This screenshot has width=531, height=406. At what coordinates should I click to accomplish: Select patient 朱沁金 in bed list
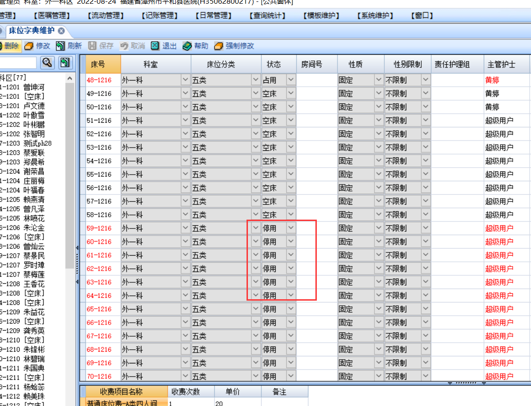(22, 228)
